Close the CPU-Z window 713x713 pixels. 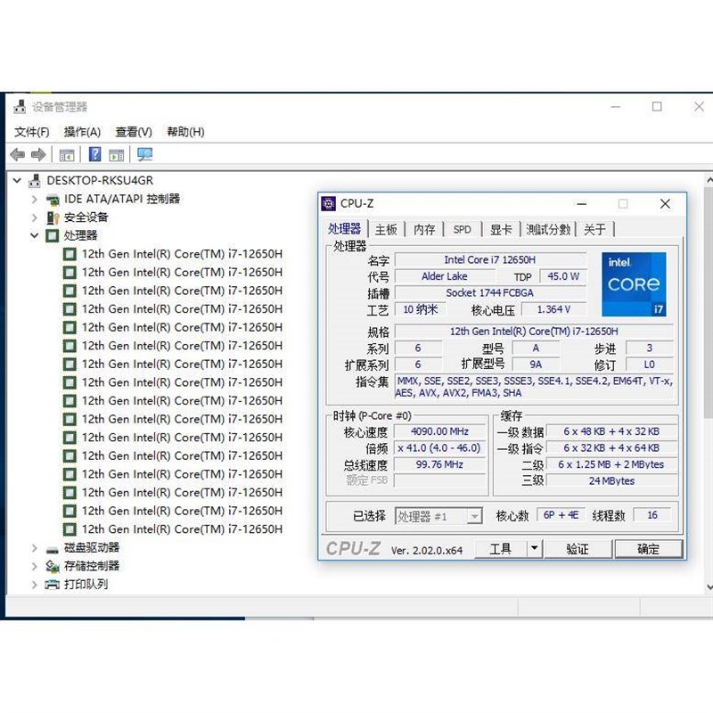click(665, 204)
